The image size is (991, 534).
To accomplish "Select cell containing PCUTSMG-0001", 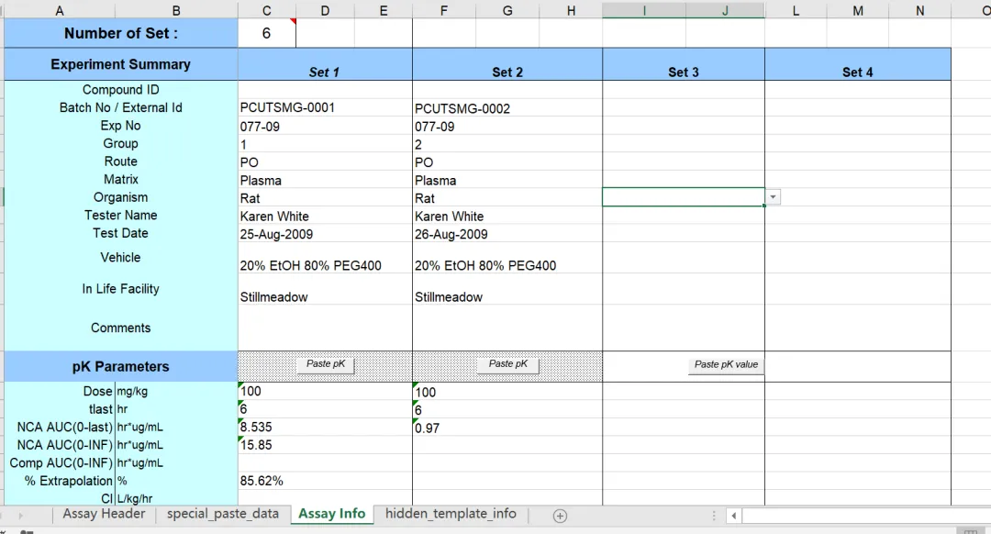I will (x=325, y=107).
